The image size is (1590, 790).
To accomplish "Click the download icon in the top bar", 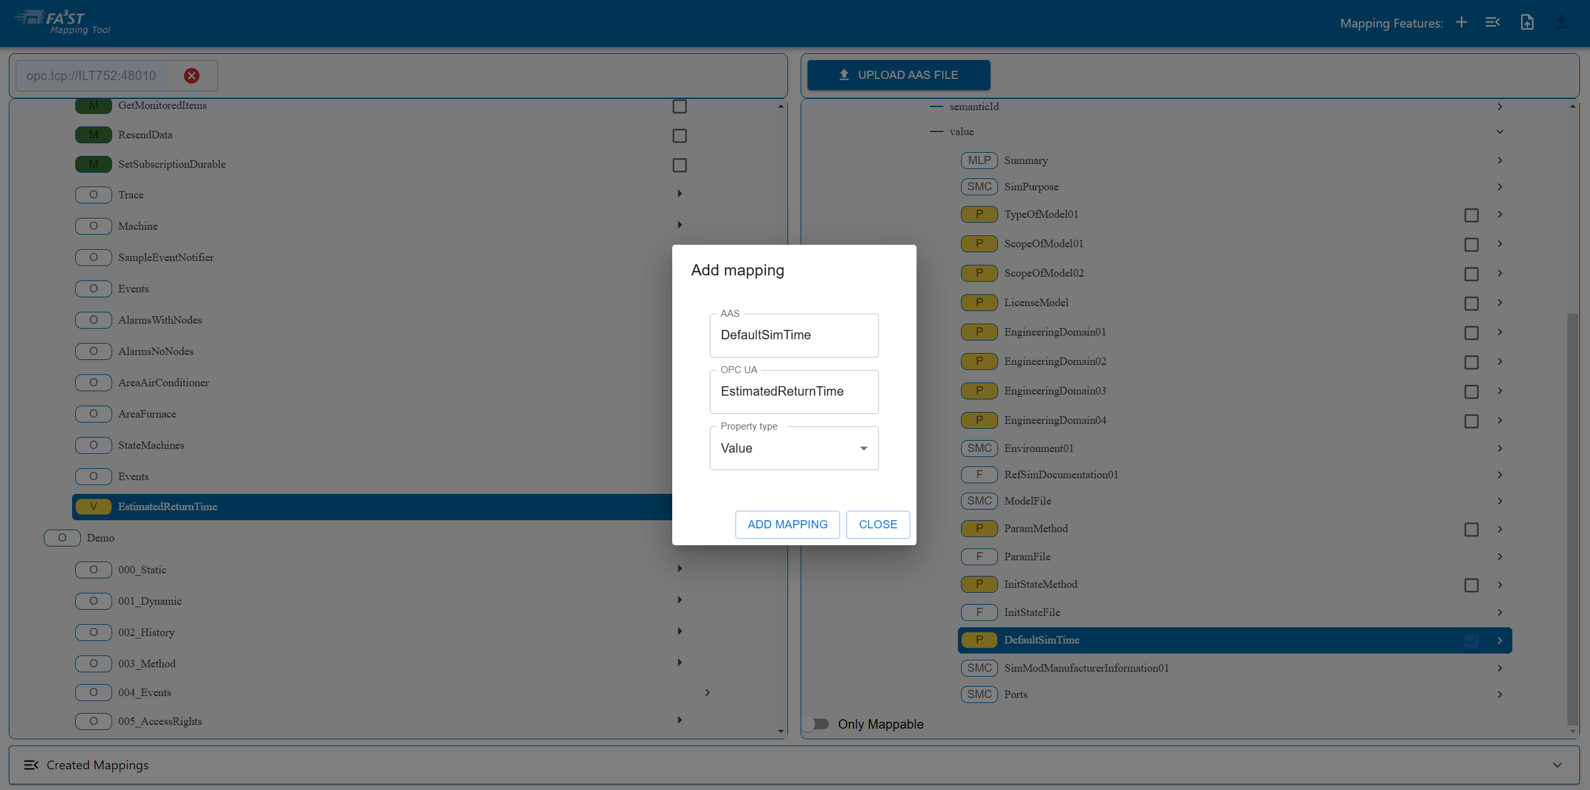I will 1561,23.
